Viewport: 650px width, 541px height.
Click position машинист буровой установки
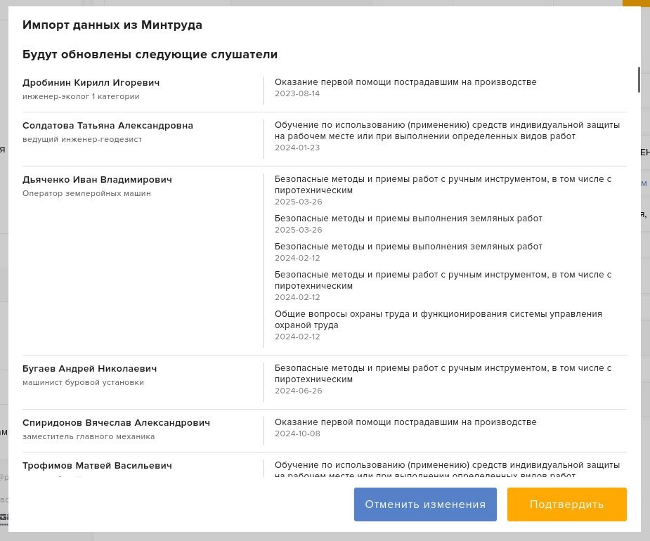click(83, 382)
